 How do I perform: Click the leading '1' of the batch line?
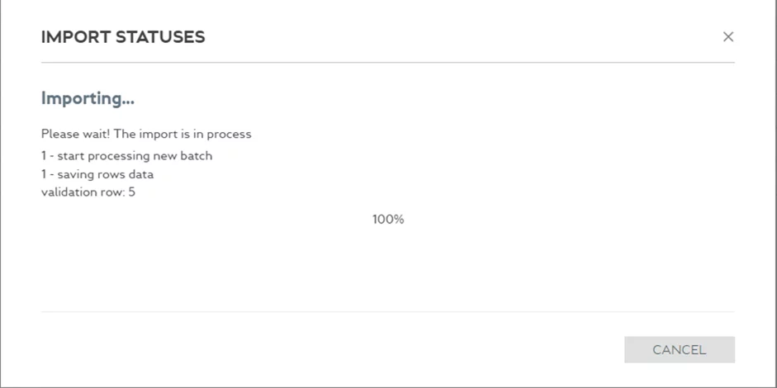click(44, 155)
